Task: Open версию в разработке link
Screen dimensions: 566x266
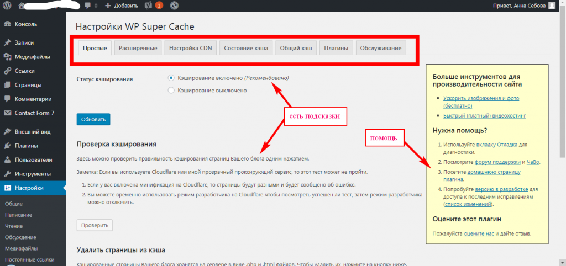Action: click(x=501, y=189)
